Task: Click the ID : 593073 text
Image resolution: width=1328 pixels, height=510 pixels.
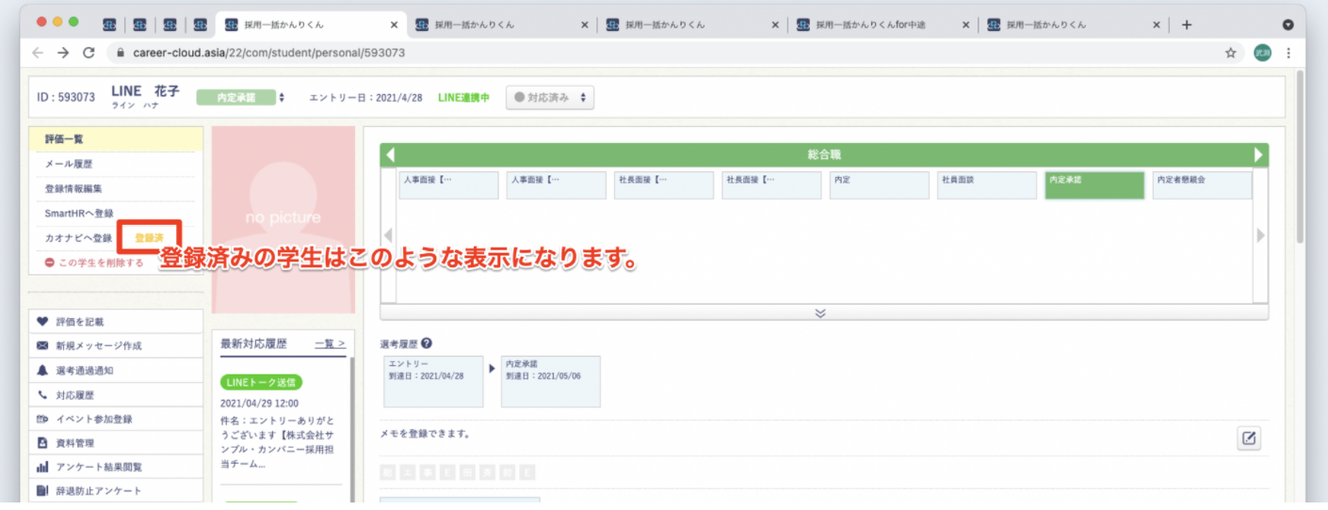Action: click(x=66, y=98)
